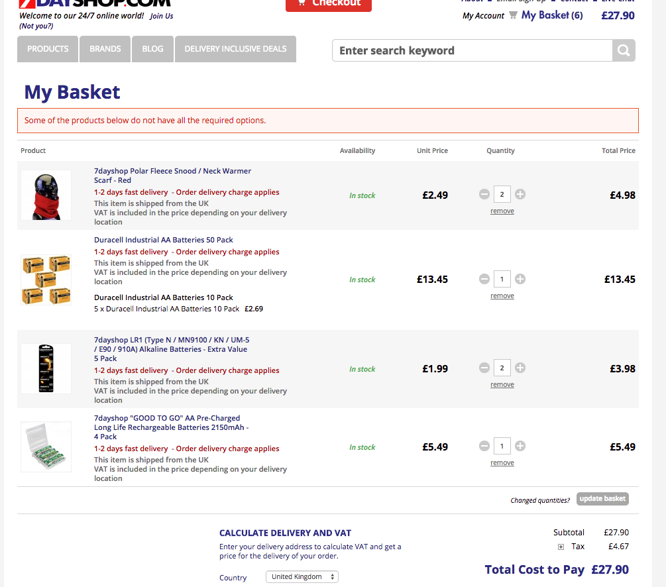Image resolution: width=666 pixels, height=587 pixels.
Task: Open GOOD TO GO AA rechargeable link
Action: (x=171, y=427)
